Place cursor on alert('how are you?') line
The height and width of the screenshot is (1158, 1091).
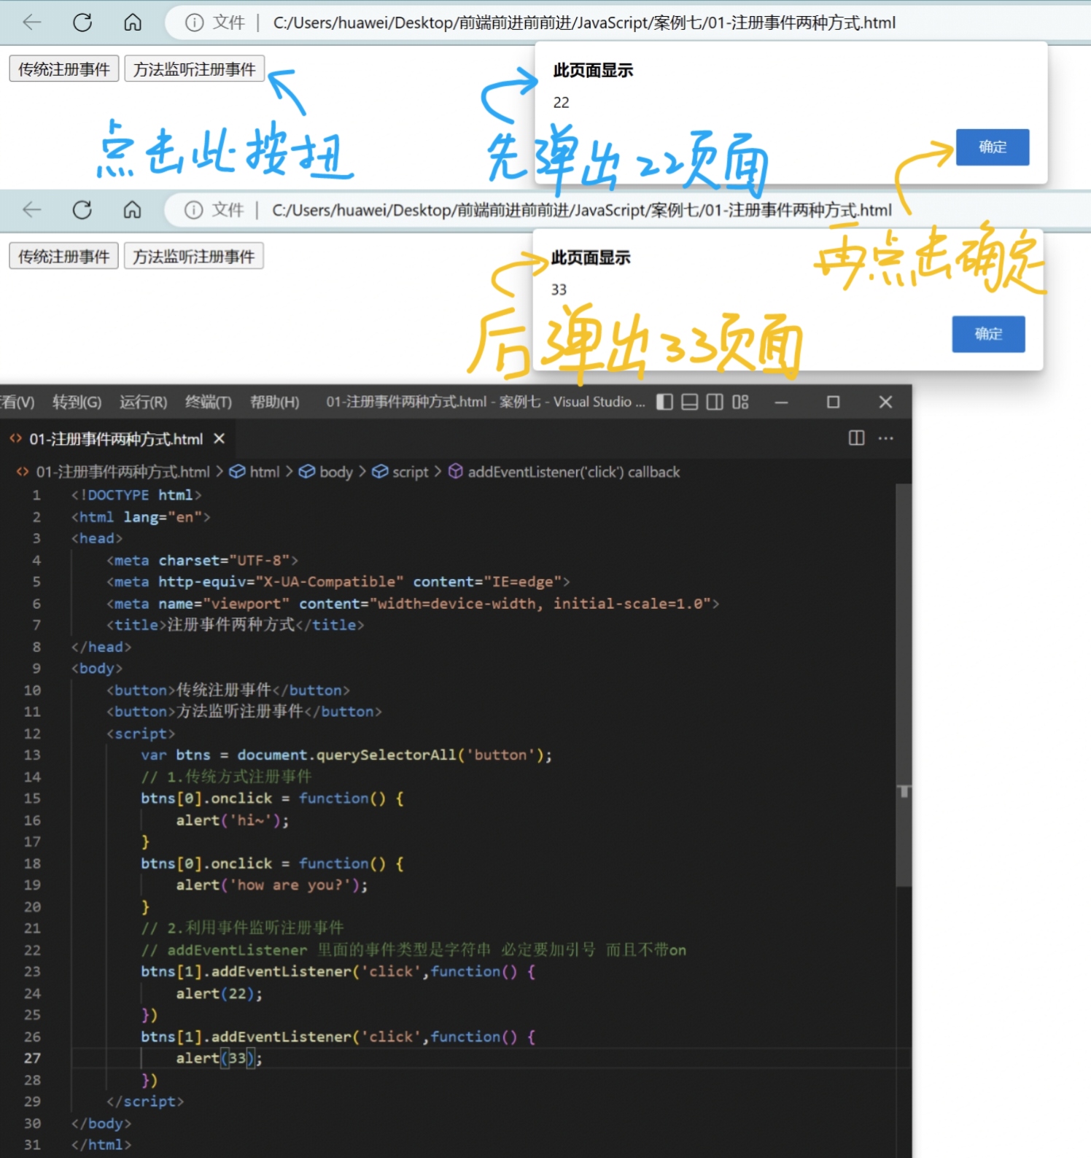coord(272,885)
